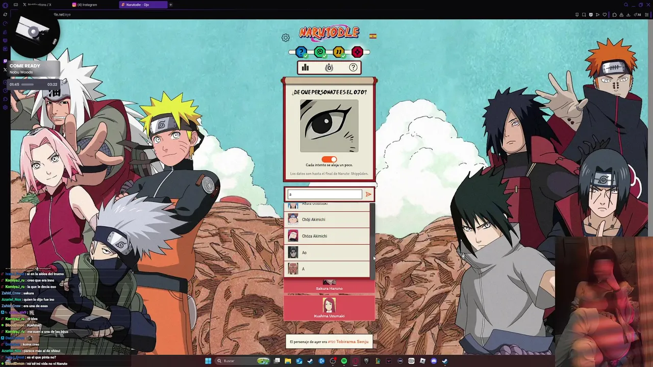Open the extensions cube icon
The height and width of the screenshot is (367, 653).
click(614, 15)
